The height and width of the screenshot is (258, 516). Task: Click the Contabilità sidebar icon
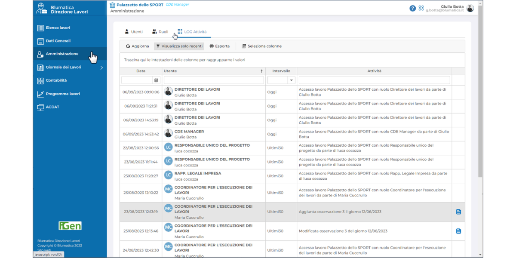[x=40, y=81]
